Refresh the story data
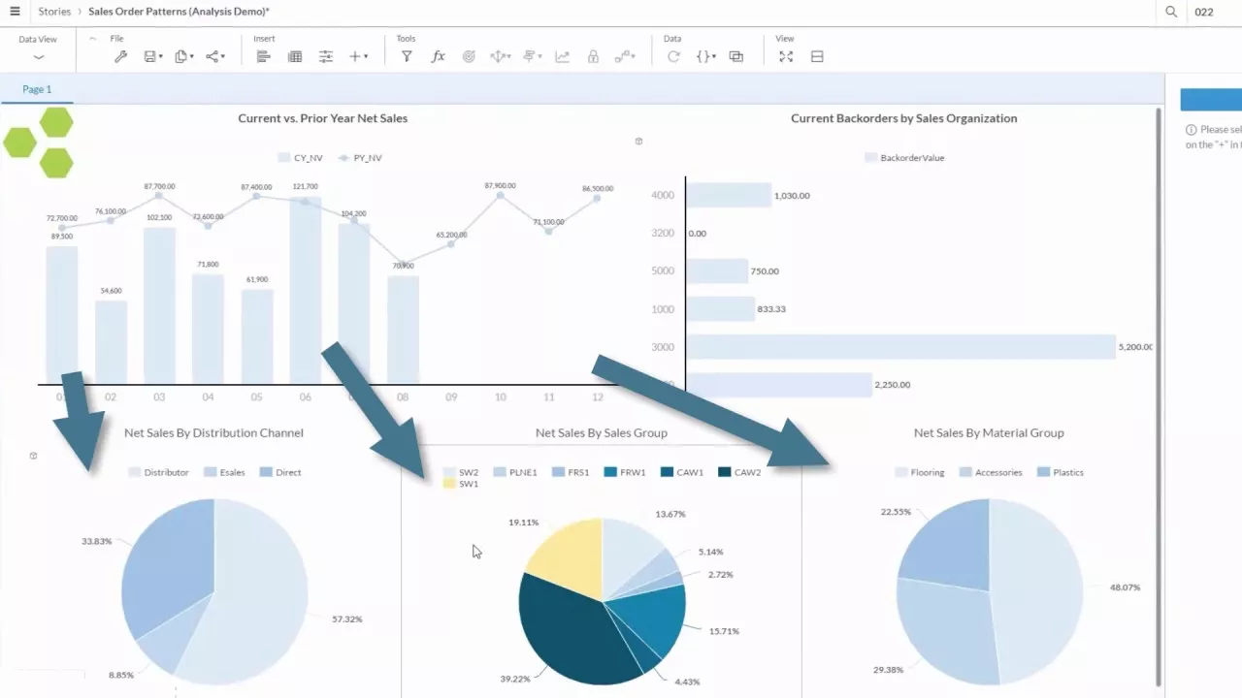This screenshot has width=1242, height=698. pyautogui.click(x=673, y=57)
